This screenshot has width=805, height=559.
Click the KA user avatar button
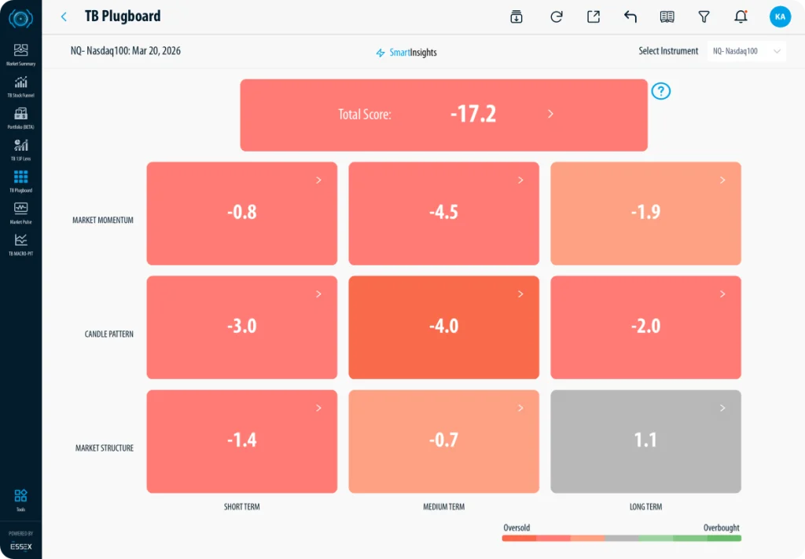(x=780, y=16)
